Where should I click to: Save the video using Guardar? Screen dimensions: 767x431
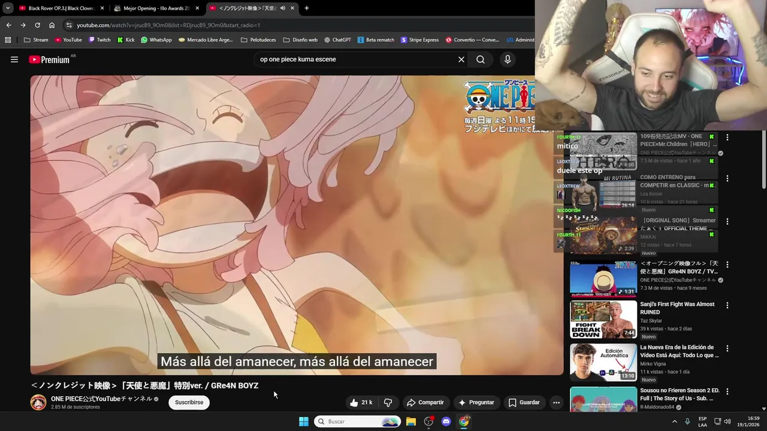[524, 402]
